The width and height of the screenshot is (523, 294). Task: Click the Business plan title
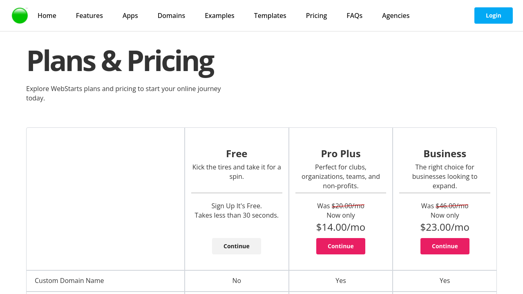pos(445,154)
